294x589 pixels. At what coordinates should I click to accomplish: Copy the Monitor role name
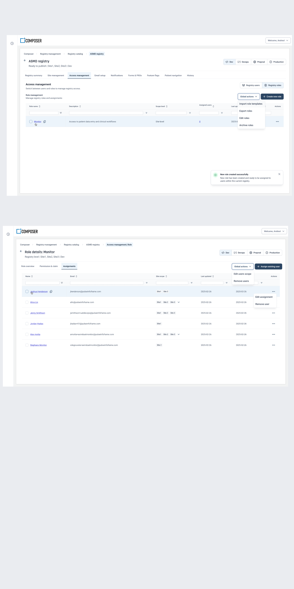(45, 122)
